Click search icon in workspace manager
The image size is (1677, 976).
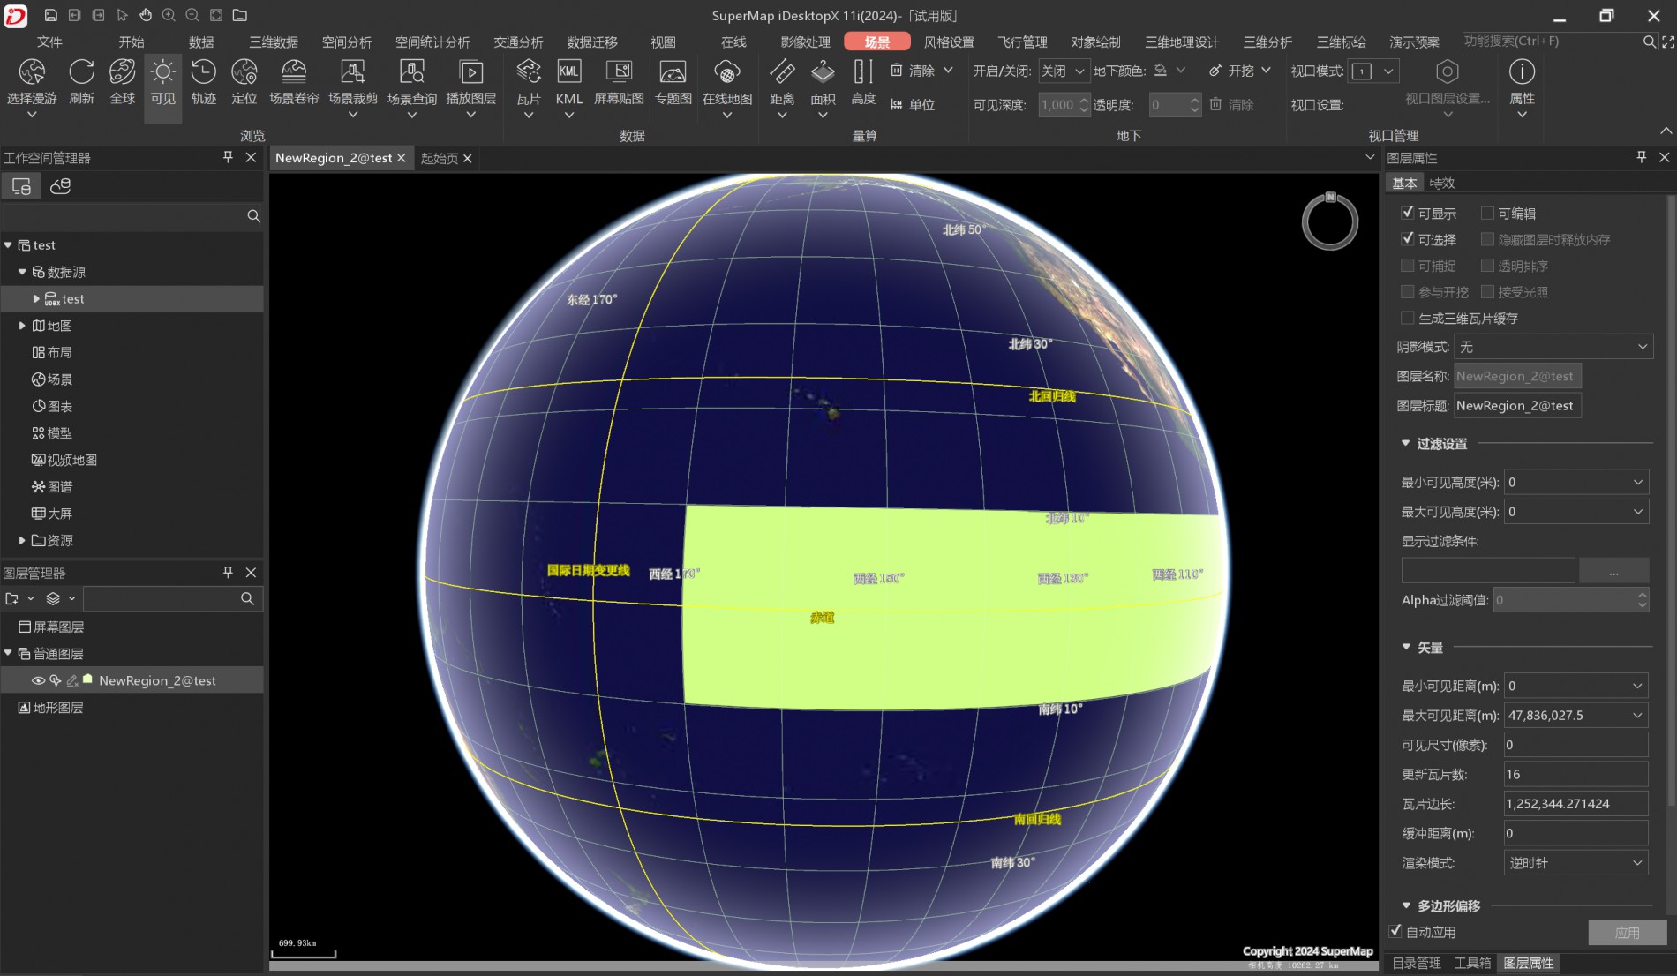(x=253, y=216)
